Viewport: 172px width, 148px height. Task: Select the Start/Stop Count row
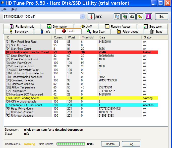click(x=82, y=49)
